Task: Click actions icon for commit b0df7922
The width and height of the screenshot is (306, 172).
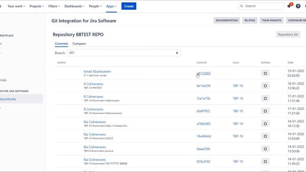Action: 265,111
